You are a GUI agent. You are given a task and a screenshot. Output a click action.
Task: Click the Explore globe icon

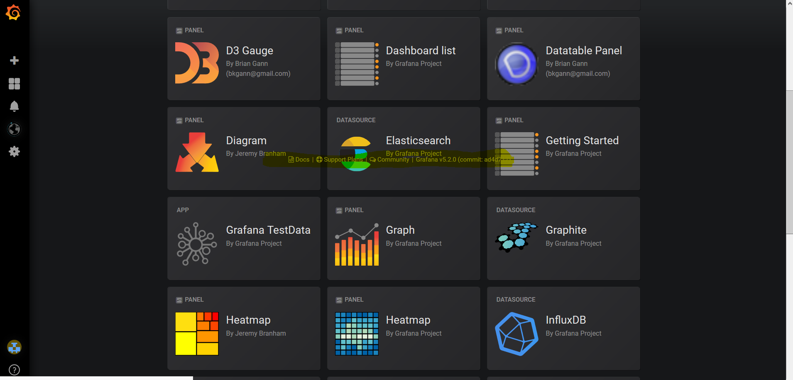(x=14, y=129)
